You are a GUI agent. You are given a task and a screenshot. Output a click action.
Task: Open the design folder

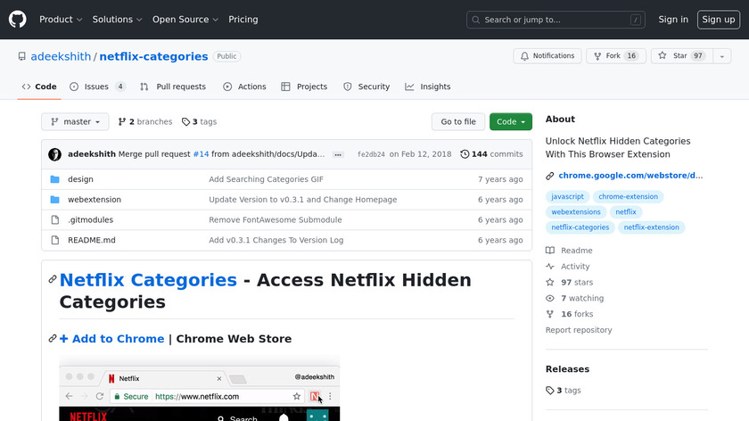pos(80,179)
